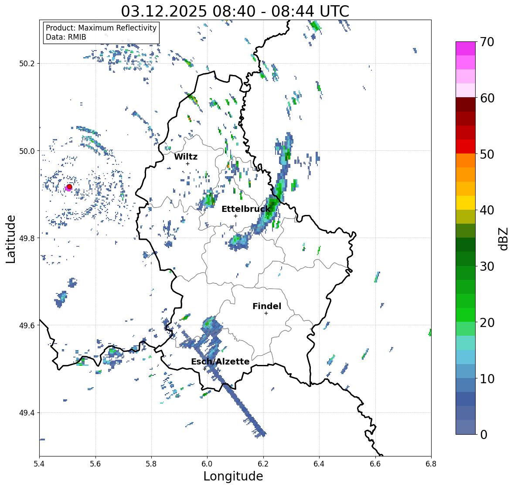Click the plus marker below Wiltz

(x=187, y=163)
